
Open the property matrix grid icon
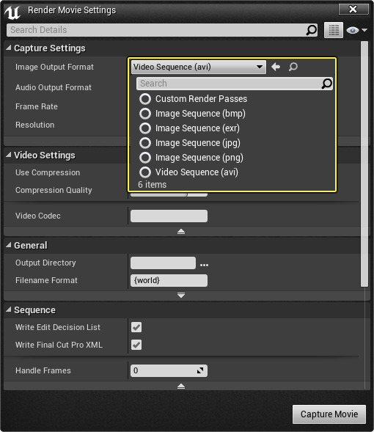(334, 30)
